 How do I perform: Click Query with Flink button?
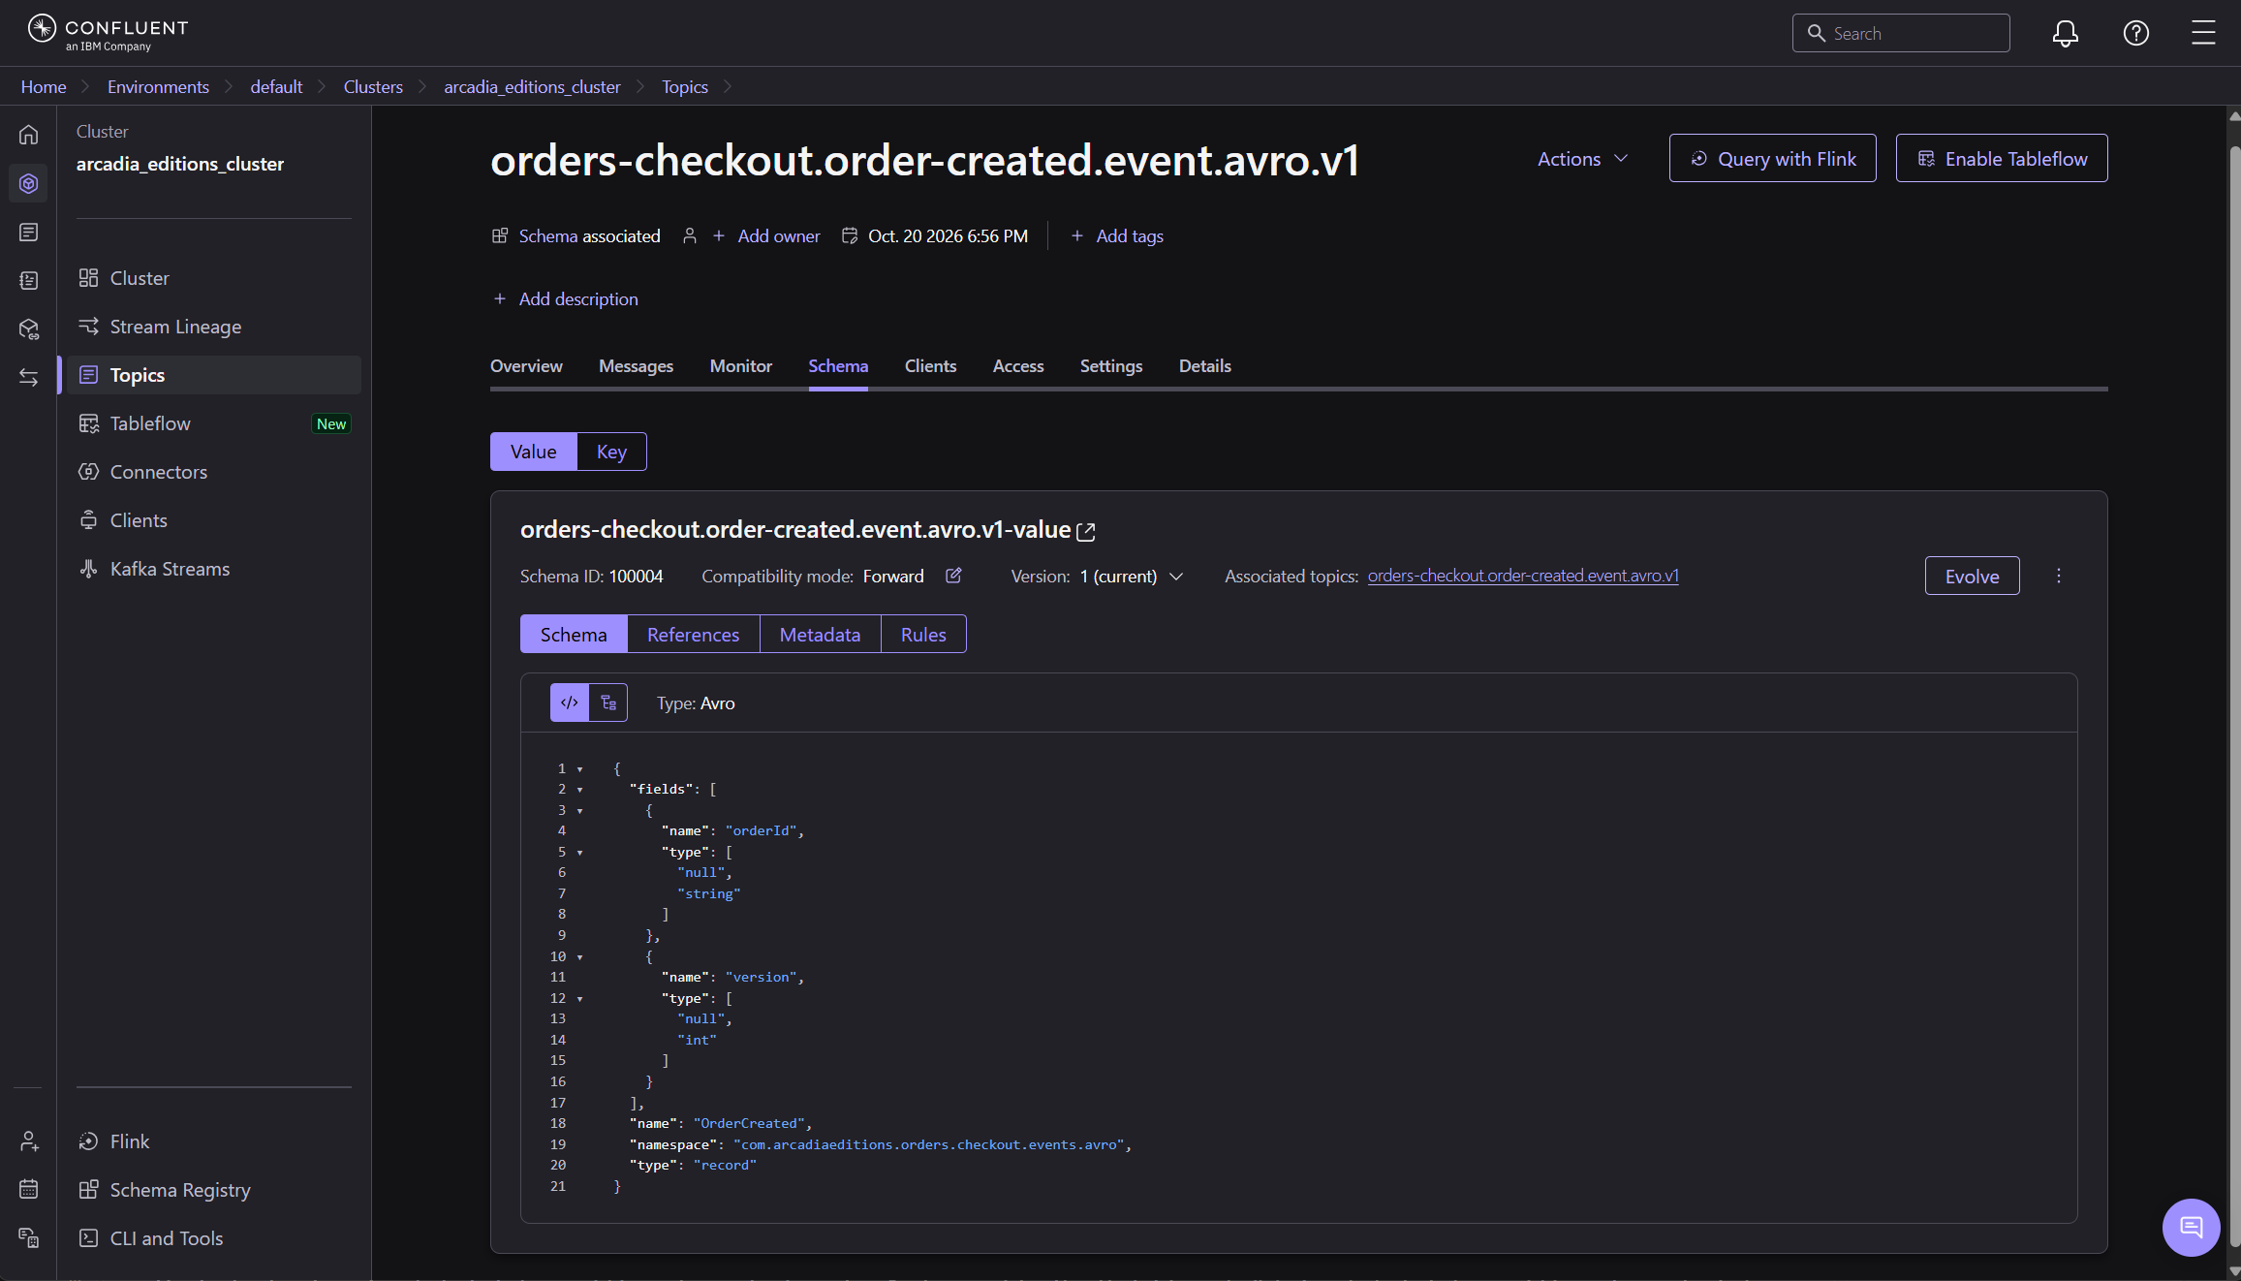(1773, 159)
